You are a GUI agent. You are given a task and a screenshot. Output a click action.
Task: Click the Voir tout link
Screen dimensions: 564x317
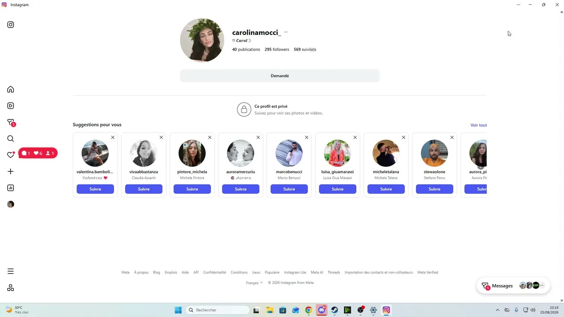479,125
